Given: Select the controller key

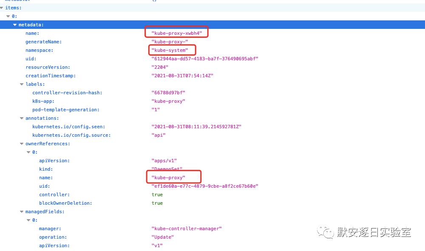Looking at the screenshot, I should point(54,195).
